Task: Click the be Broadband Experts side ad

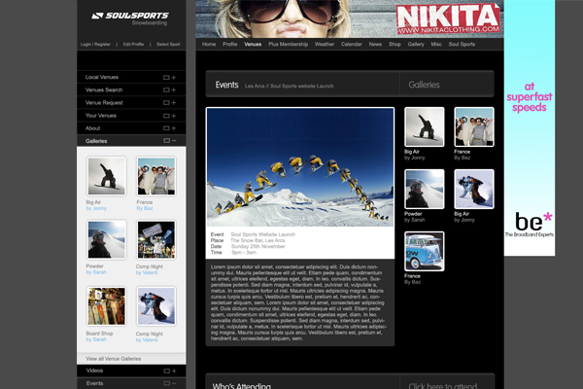Action: point(530,127)
